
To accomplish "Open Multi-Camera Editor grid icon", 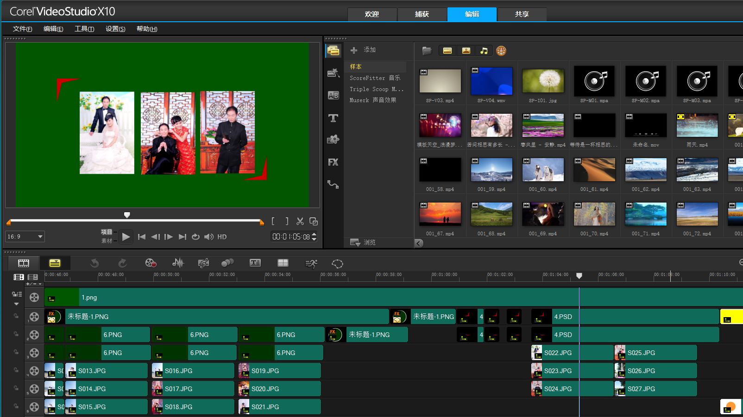I will tap(283, 263).
